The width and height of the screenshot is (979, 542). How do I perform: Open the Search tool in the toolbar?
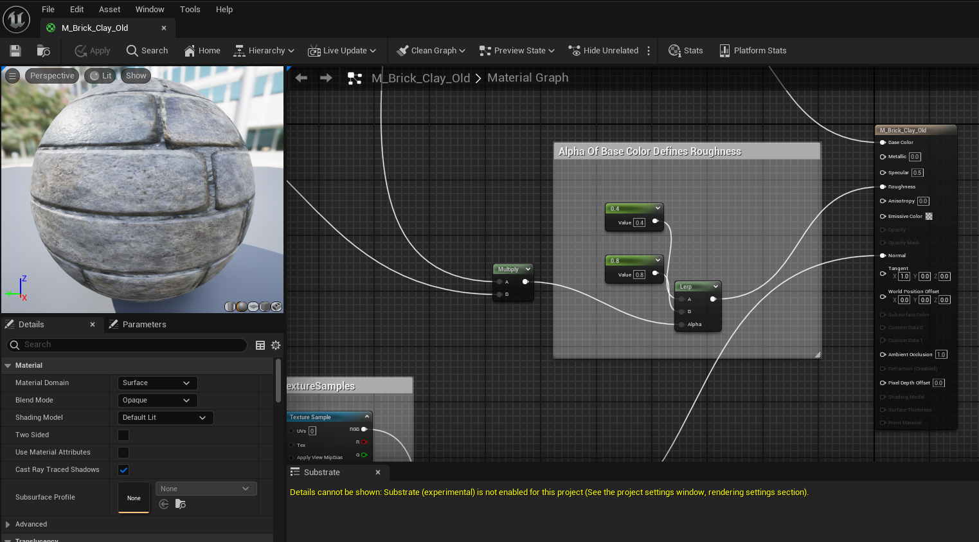click(147, 51)
